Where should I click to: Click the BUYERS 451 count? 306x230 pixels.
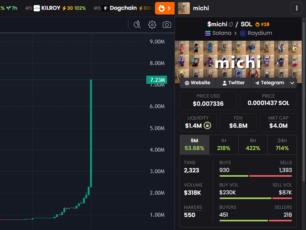click(x=224, y=215)
